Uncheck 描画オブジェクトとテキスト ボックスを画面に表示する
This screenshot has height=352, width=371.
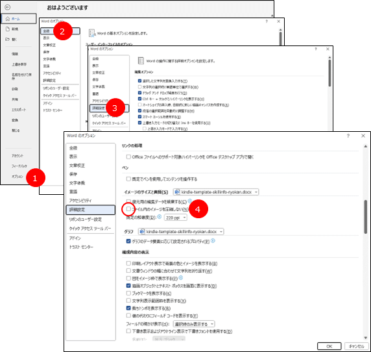[x=128, y=286]
